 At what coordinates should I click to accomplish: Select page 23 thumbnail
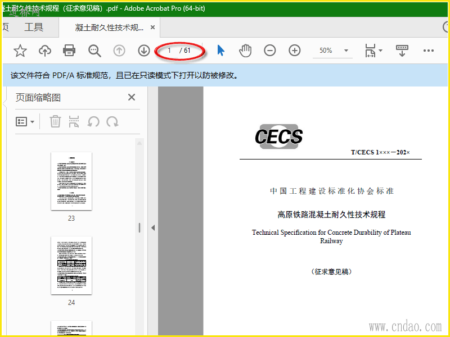tap(71, 181)
